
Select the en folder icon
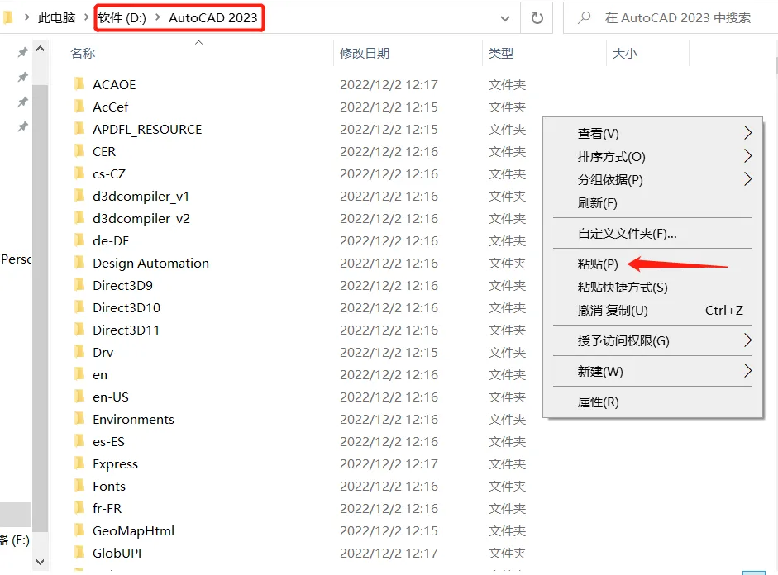coord(79,373)
